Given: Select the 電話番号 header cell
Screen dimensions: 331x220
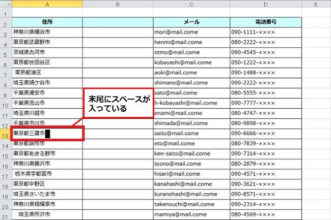Looking at the screenshot, I should [x=266, y=22].
